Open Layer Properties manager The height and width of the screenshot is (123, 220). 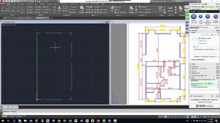(x=82, y=10)
